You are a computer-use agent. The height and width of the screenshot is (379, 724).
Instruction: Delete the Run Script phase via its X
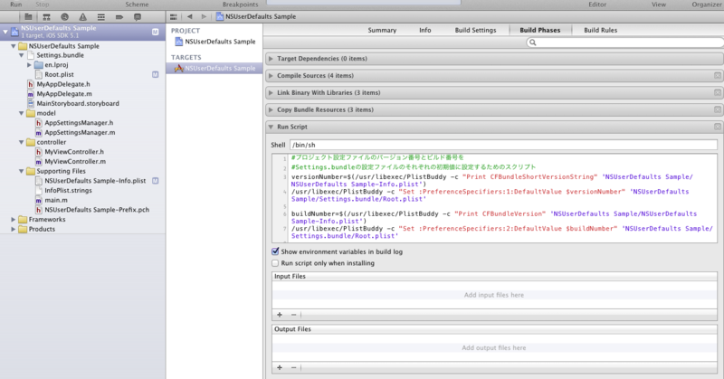click(717, 127)
